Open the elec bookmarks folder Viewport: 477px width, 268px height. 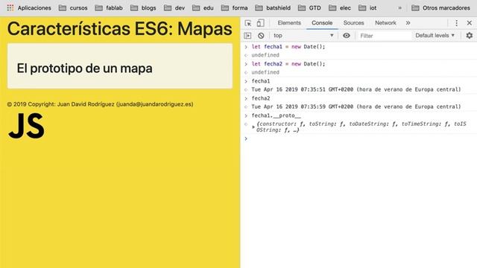pyautogui.click(x=340, y=8)
